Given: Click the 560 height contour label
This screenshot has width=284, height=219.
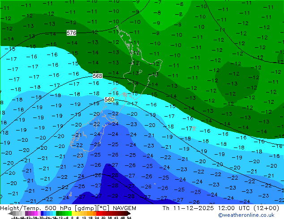Looking at the screenshot, I should 109,100.
